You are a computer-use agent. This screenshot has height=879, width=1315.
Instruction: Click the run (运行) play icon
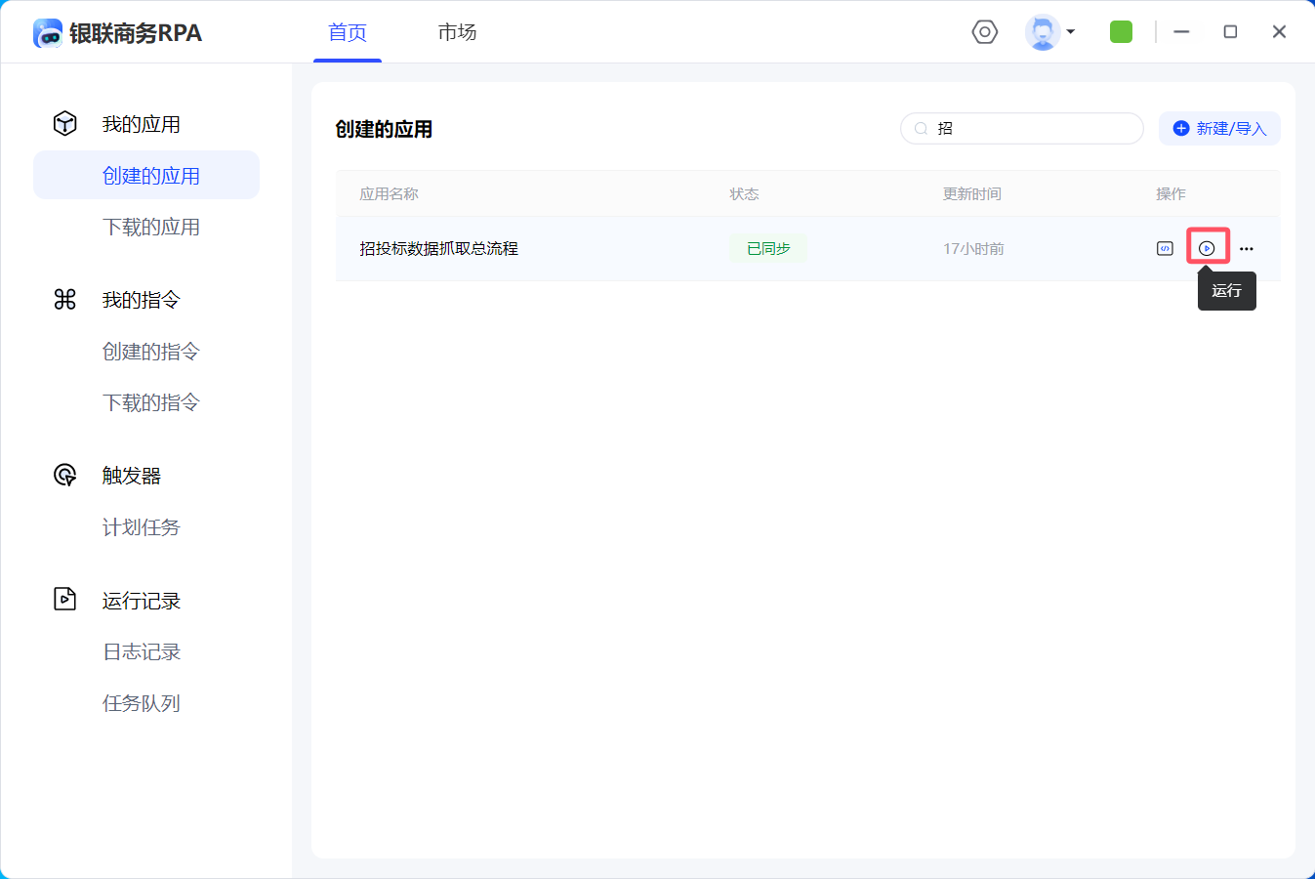tap(1207, 248)
